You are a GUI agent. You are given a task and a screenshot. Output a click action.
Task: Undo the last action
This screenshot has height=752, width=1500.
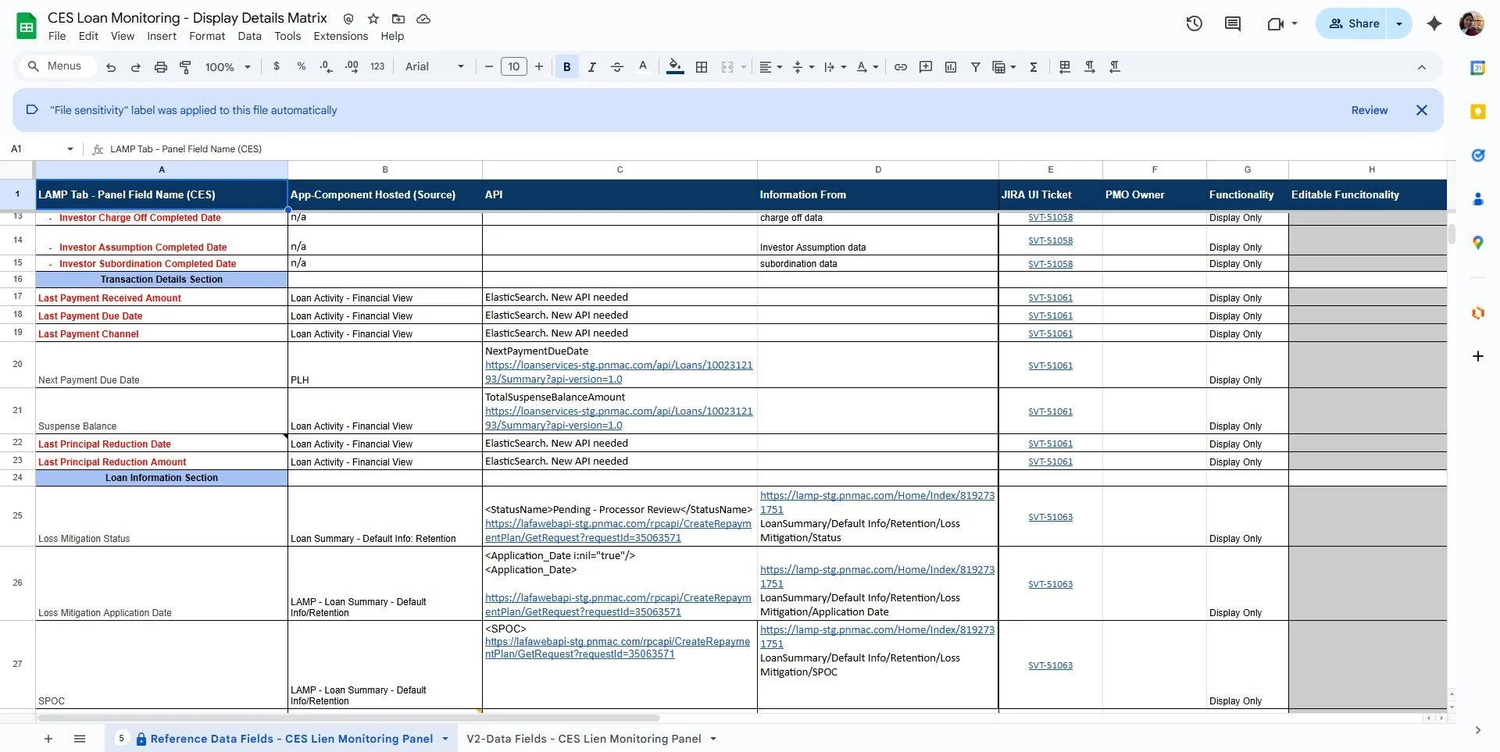[111, 67]
